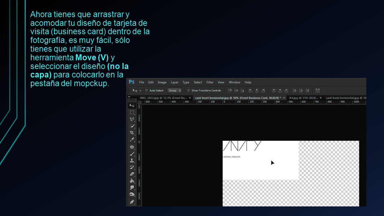Image resolution: width=384 pixels, height=216 pixels.
Task: Open the Filter menu
Action: click(210, 82)
